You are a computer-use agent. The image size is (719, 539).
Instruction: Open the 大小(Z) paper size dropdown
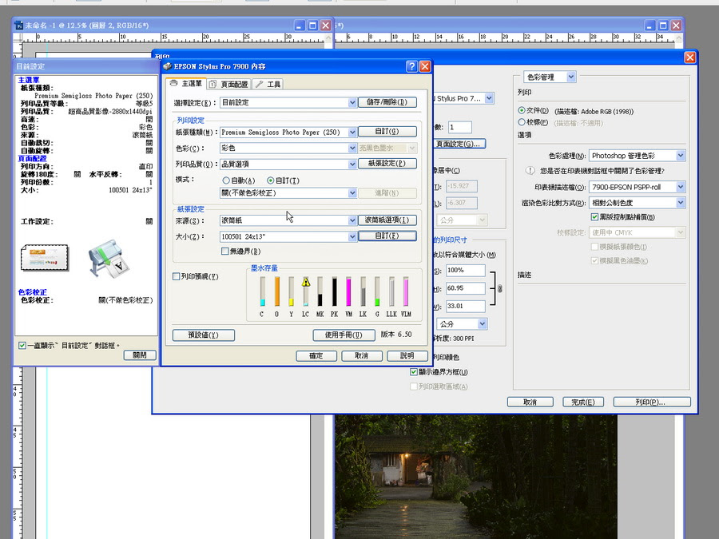tap(288, 236)
